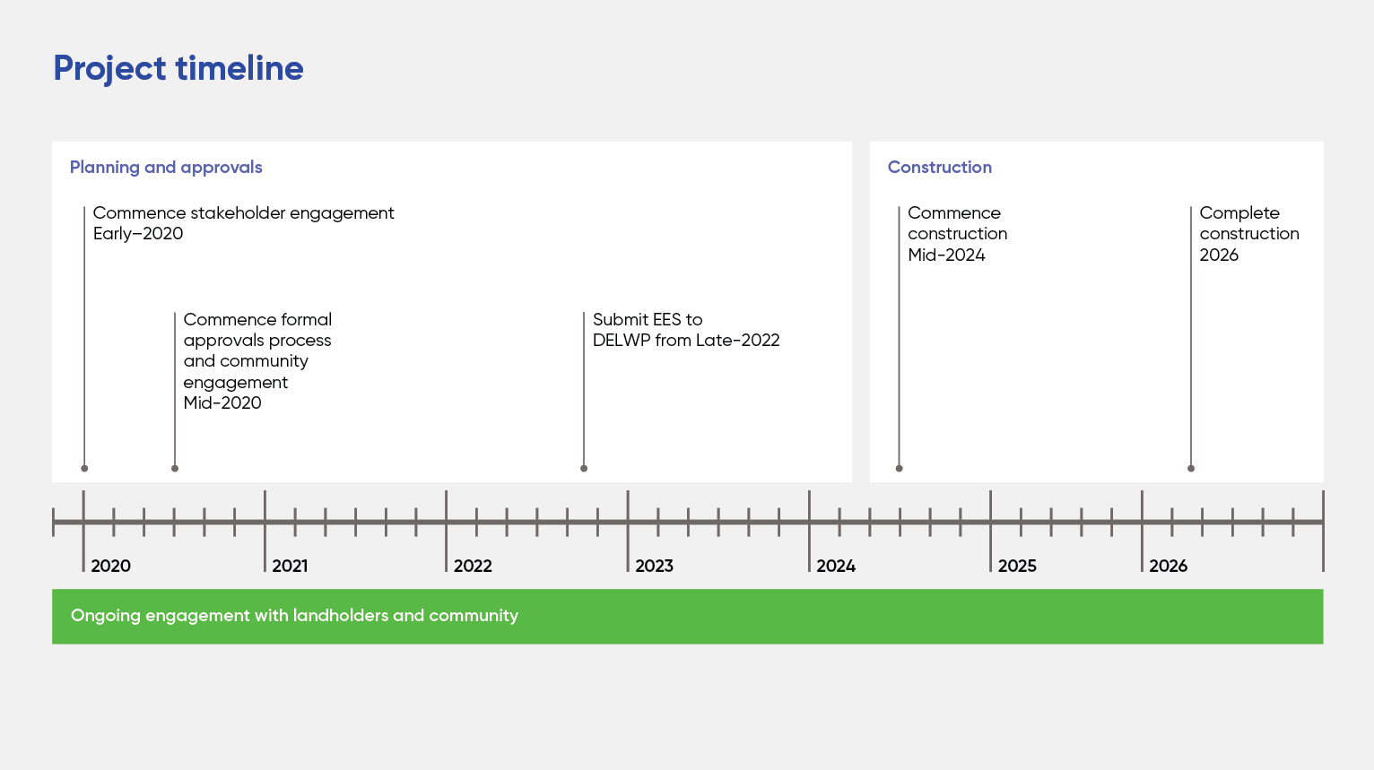Viewport: 1374px width, 770px height.
Task: Select the 2020 year label
Action: 110,566
